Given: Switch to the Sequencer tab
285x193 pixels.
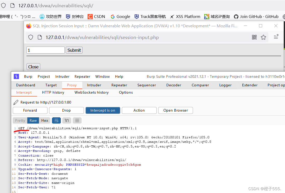Looking at the screenshot, I should (x=147, y=85).
